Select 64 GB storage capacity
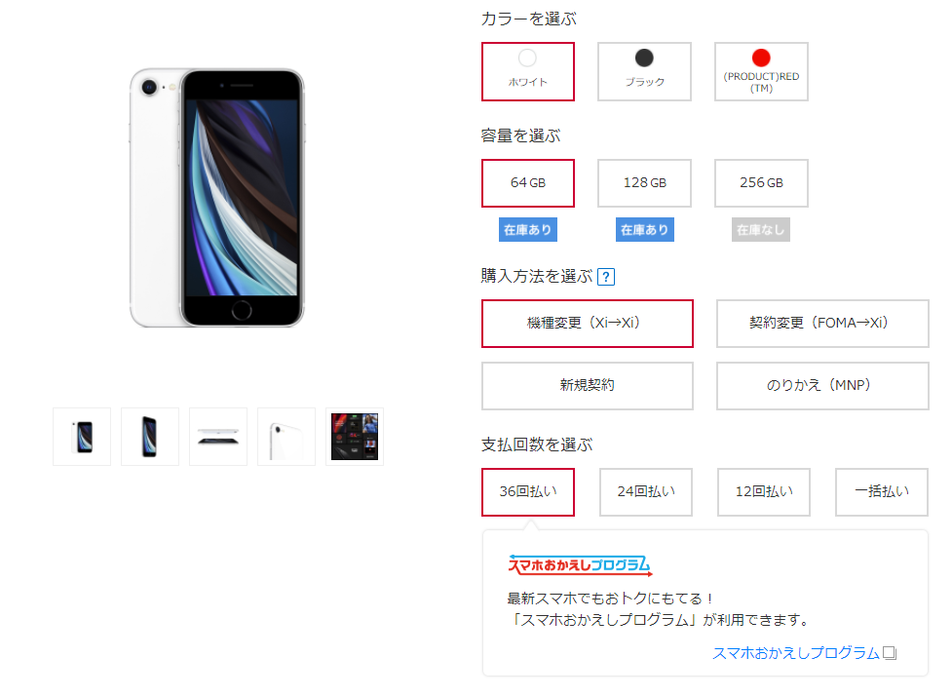Screen dimensions: 952x696 coord(527,183)
